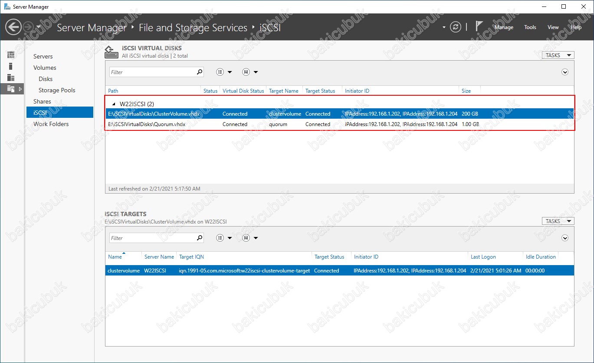Click the back navigation arrow
Image resolution: width=594 pixels, height=363 pixels.
[13, 27]
